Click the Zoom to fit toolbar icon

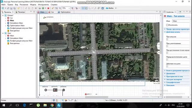coord(56,8)
